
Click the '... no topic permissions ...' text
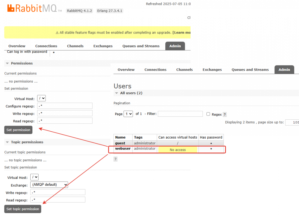click(25, 160)
